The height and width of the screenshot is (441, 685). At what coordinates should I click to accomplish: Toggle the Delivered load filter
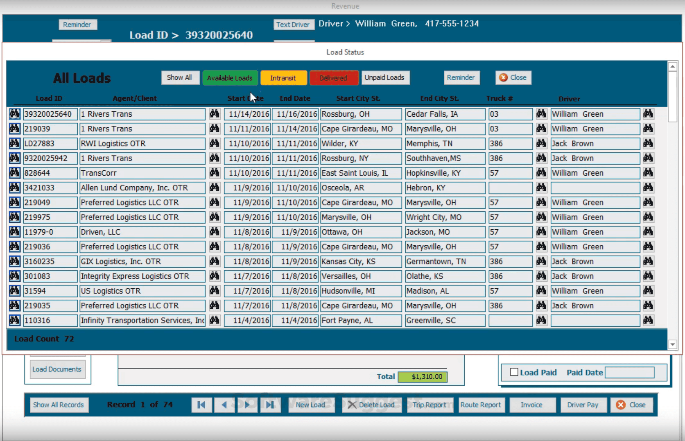coord(334,78)
